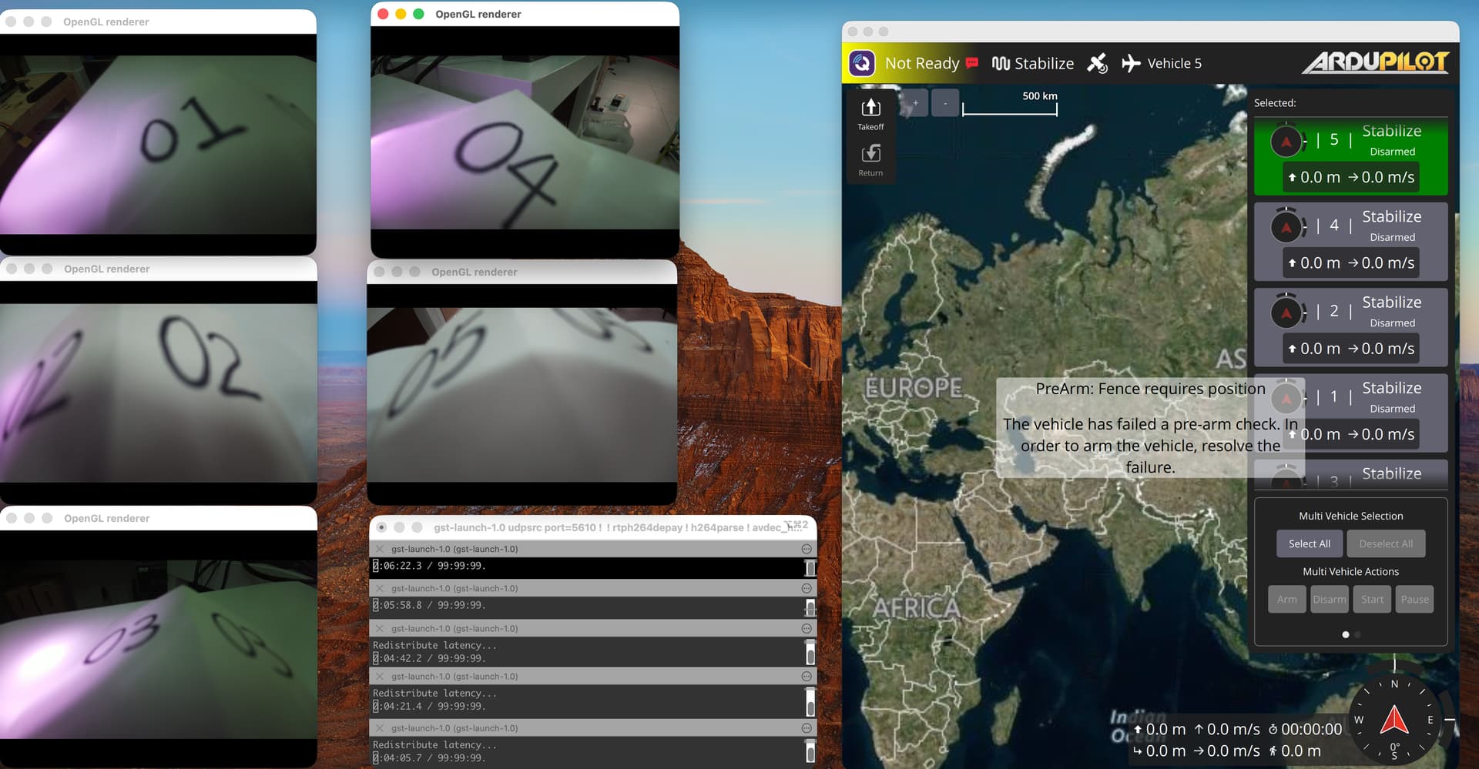Click the Select All button
The image size is (1479, 769).
point(1309,543)
